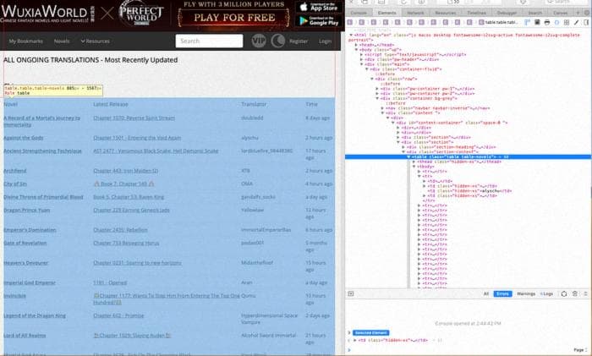Clear console with the trash icon

(574, 293)
